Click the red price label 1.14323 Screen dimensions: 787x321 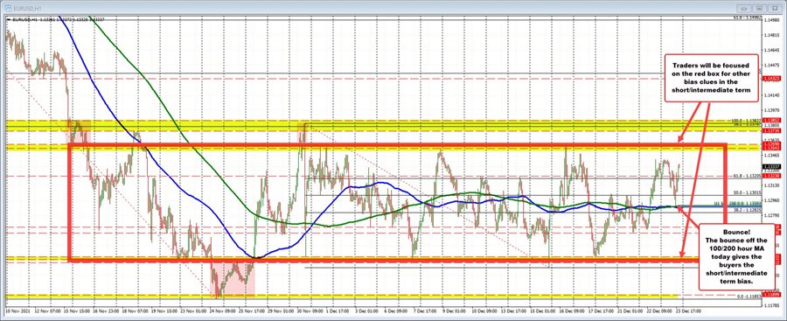pos(771,79)
